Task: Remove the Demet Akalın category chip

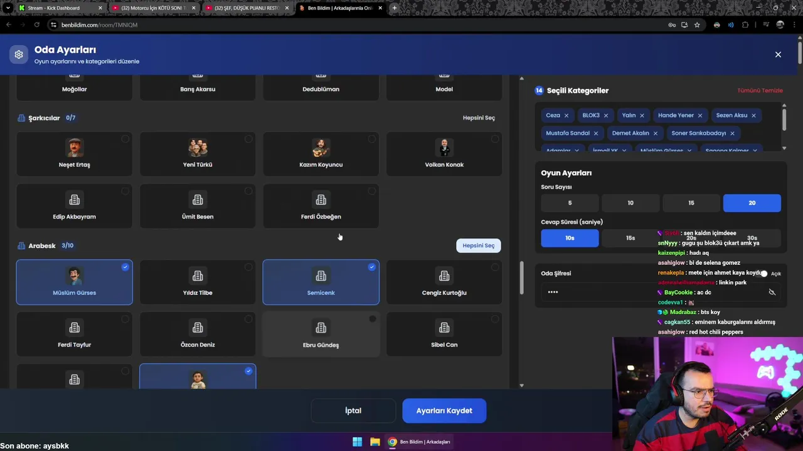Action: 656,133
